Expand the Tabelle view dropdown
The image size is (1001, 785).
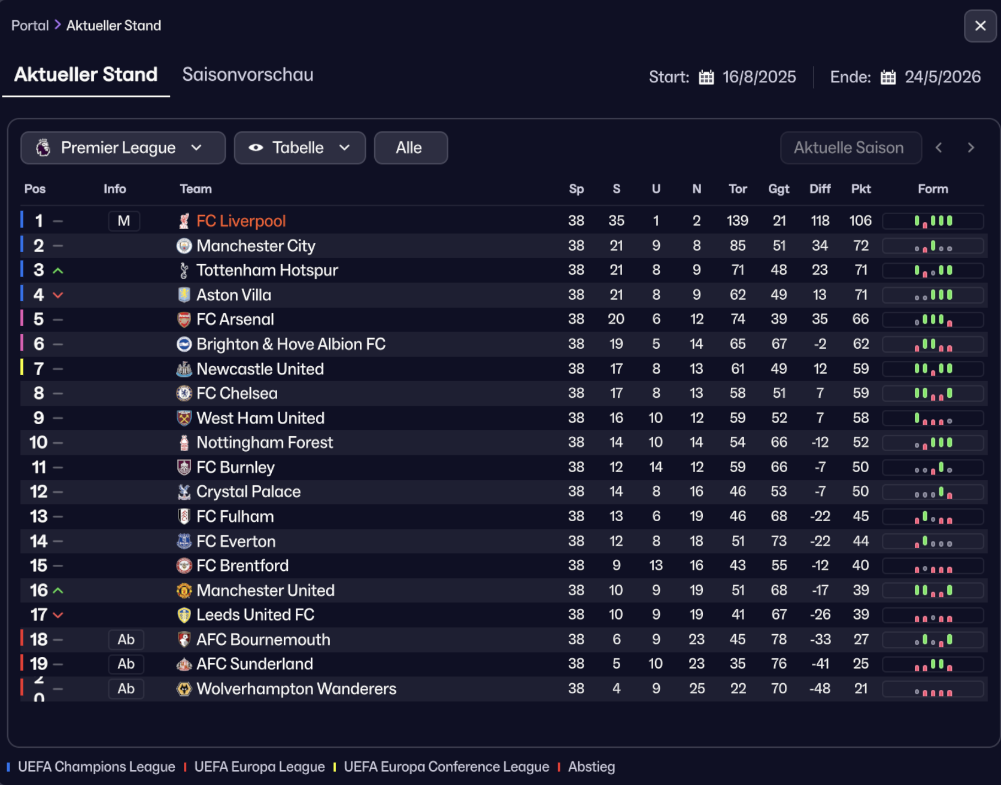(x=299, y=148)
